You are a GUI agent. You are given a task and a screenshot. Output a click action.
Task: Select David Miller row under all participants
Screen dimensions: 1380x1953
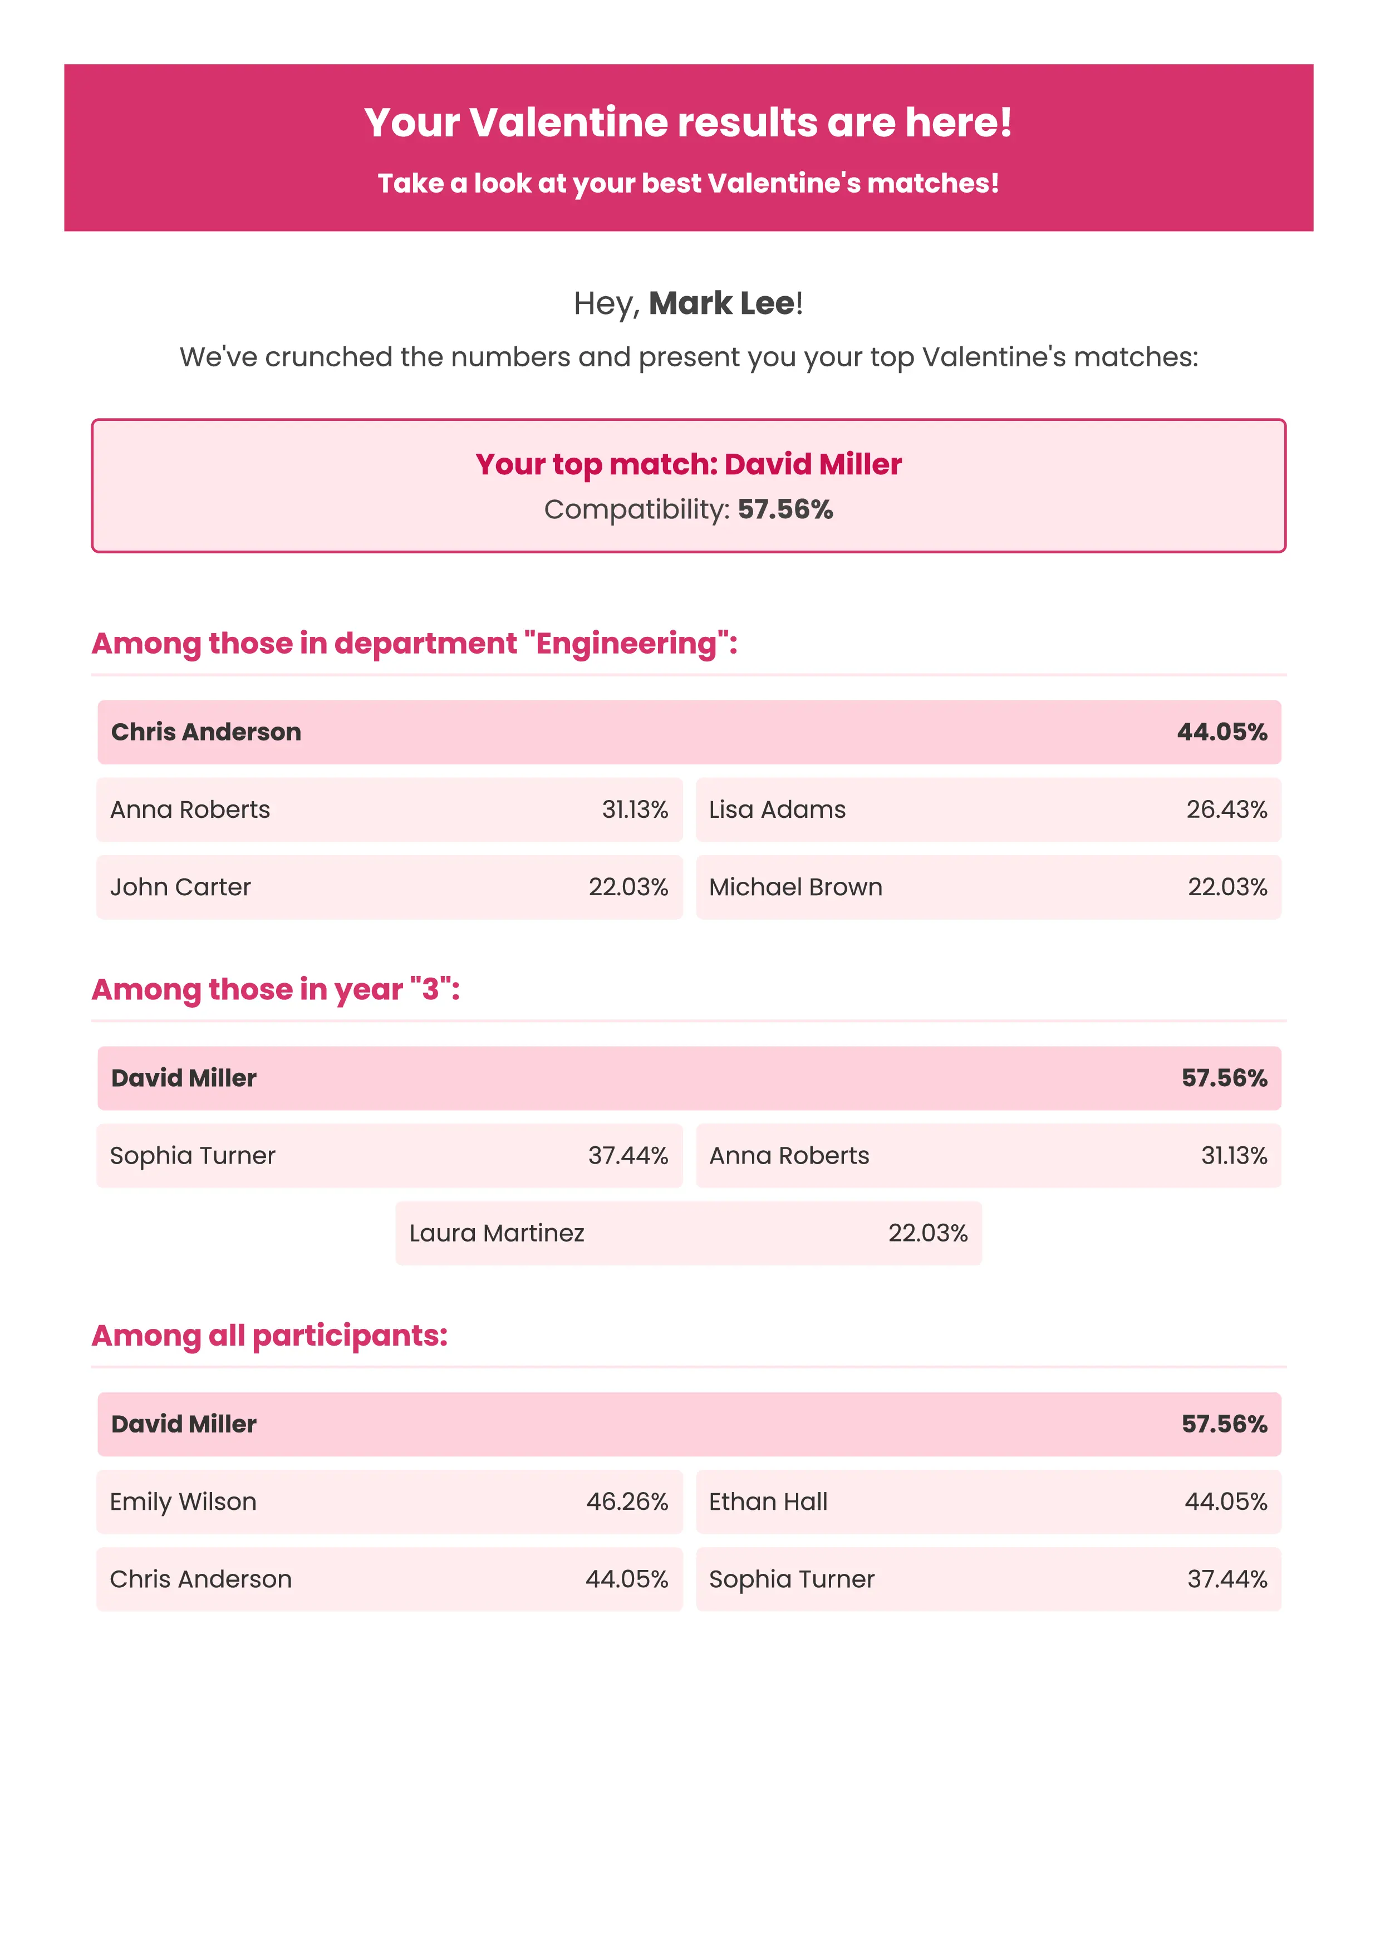(x=688, y=1424)
